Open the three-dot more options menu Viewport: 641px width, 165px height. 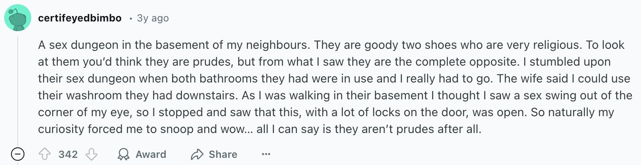(266, 154)
